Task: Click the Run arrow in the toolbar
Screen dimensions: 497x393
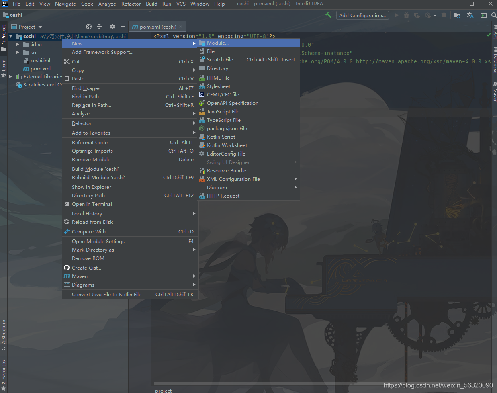Action: coord(397,15)
